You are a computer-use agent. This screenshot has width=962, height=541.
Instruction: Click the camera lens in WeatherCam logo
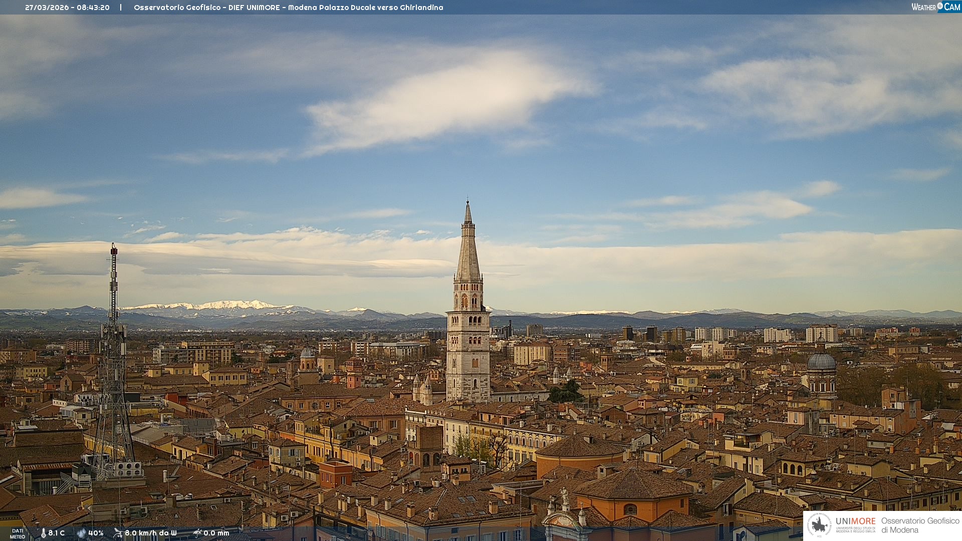point(940,6)
